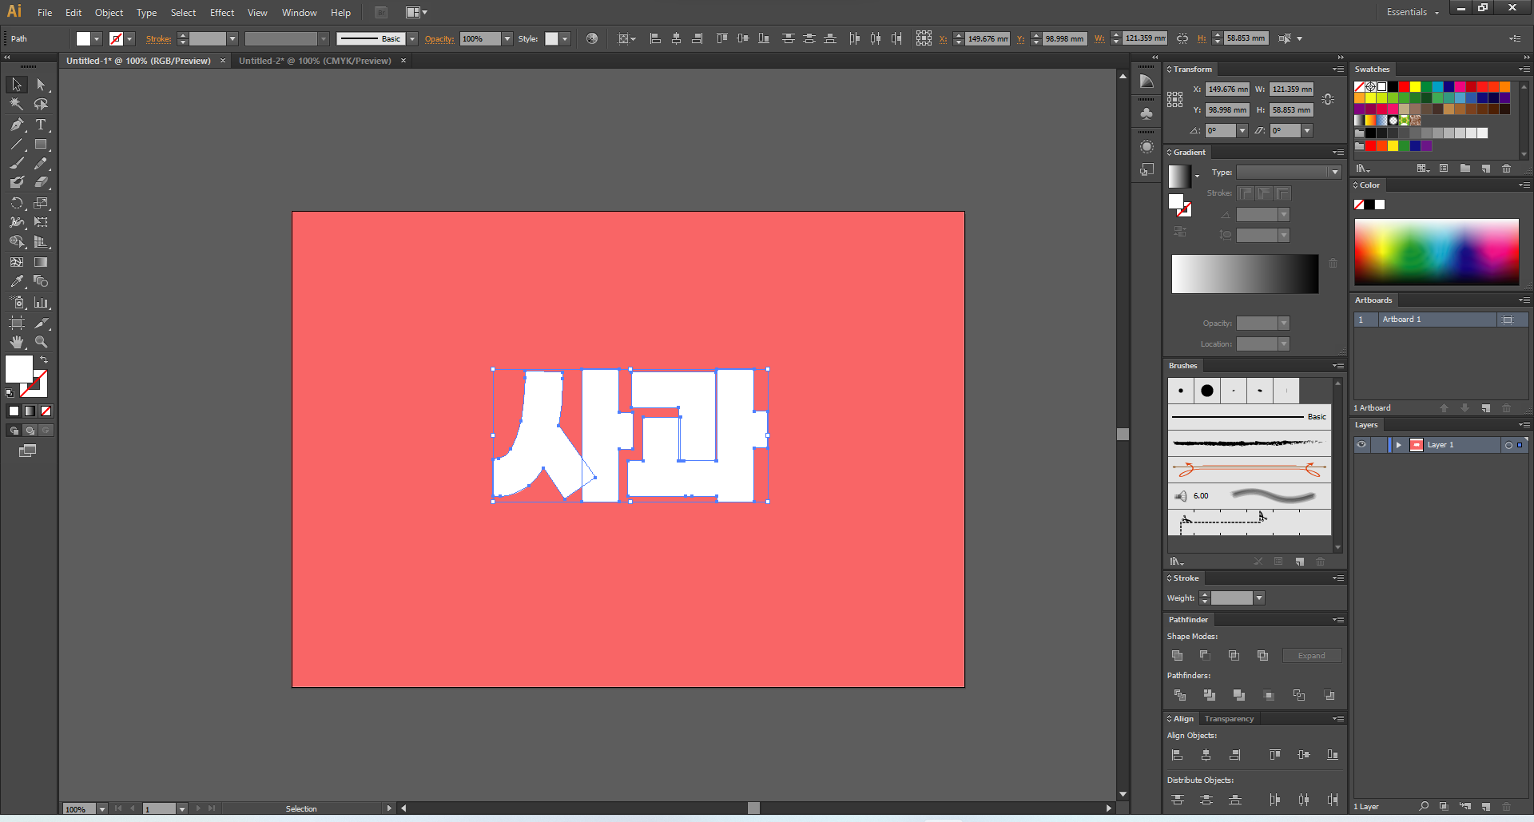Click Minus Front shape mode in Pathfinder
This screenshot has width=1534, height=822.
[x=1205, y=656]
